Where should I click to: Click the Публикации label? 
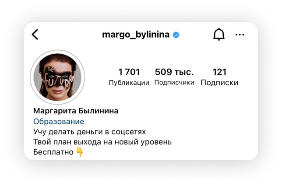[129, 83]
